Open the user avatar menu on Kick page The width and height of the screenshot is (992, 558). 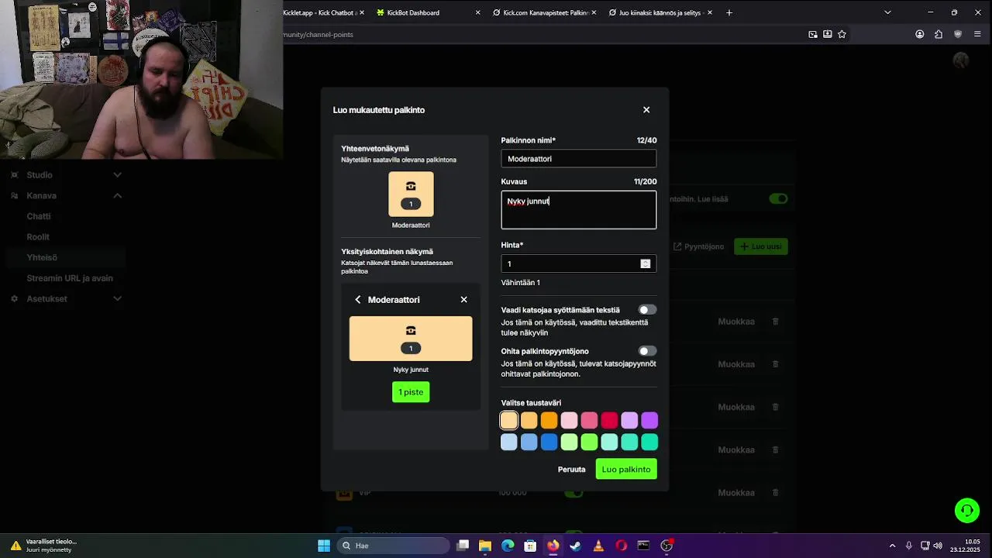(x=961, y=60)
